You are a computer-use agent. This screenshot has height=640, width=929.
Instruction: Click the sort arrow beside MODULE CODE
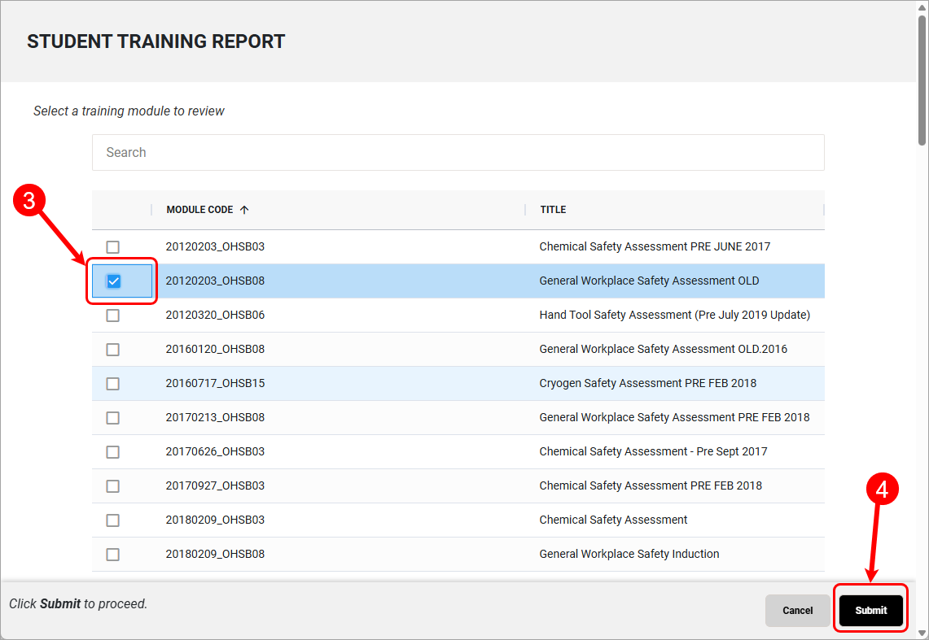[244, 210]
